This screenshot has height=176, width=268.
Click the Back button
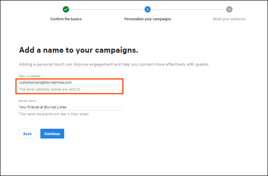27,134
